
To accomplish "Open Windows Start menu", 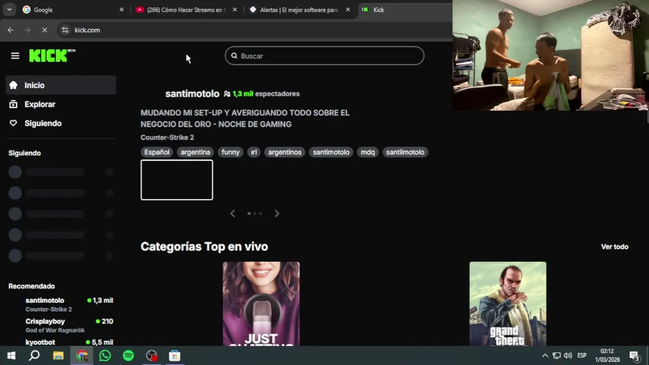I will click(11, 356).
